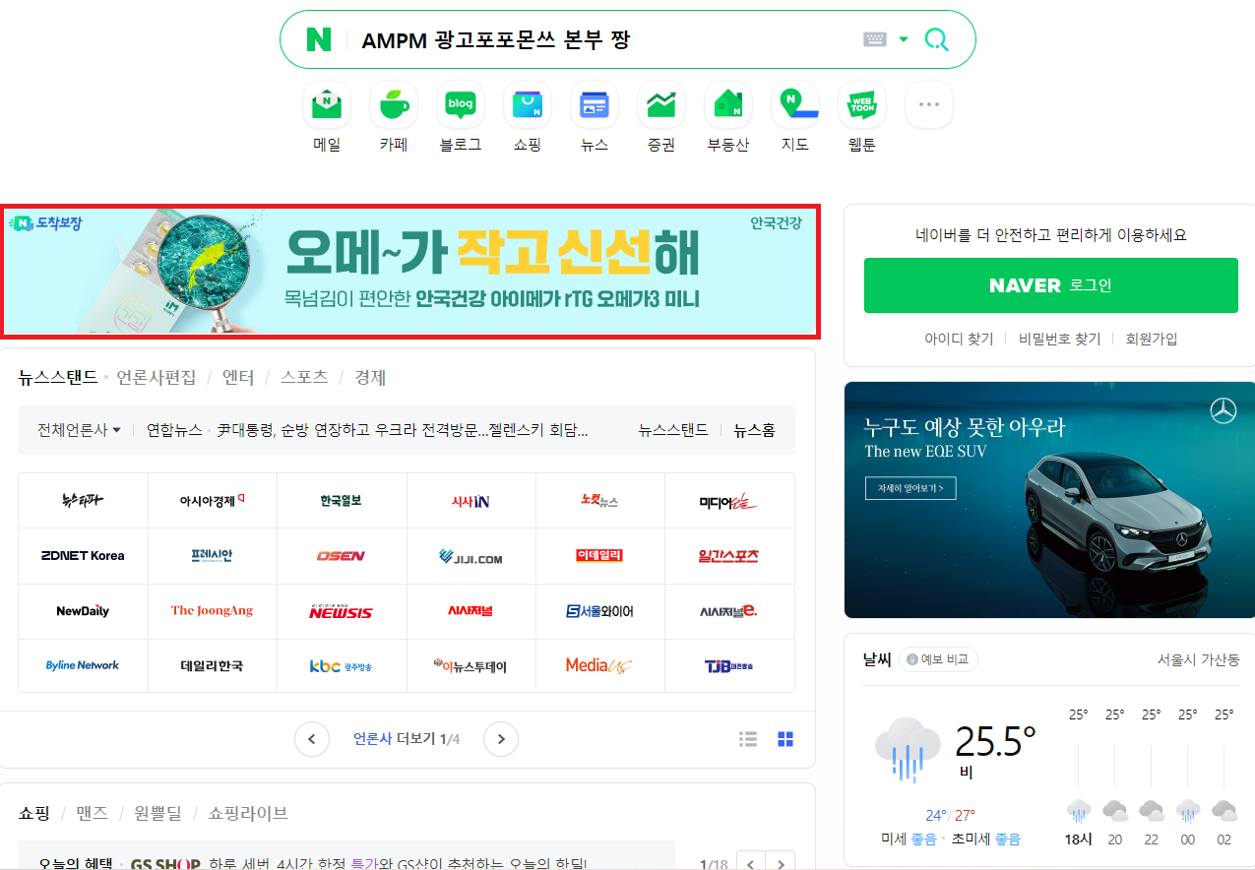This screenshot has width=1255, height=870.
Task: Open the 지도 map icon
Action: [x=795, y=104]
